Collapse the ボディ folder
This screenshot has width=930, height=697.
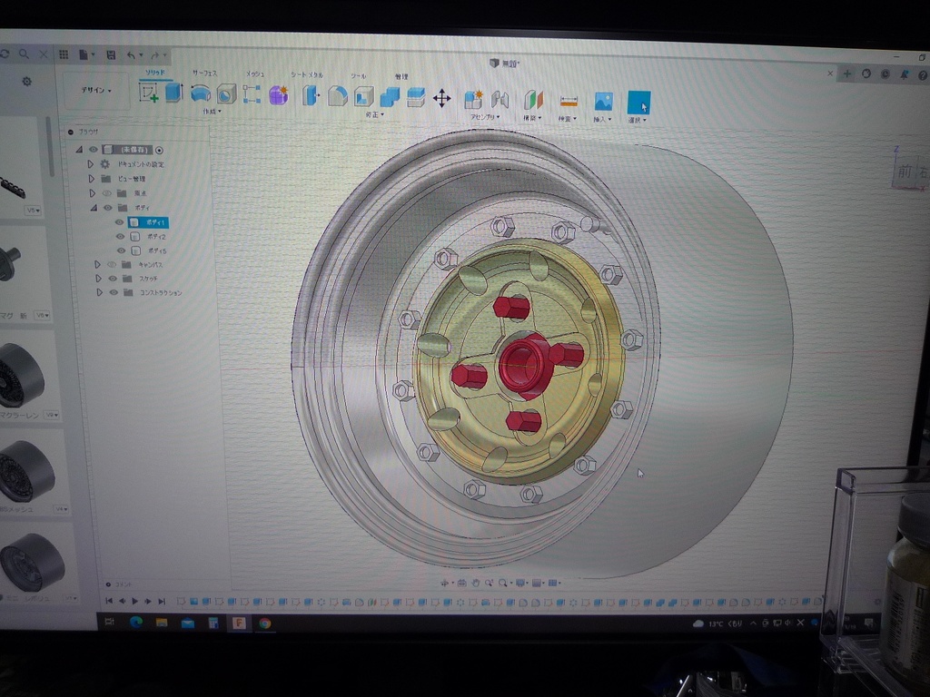[94, 208]
